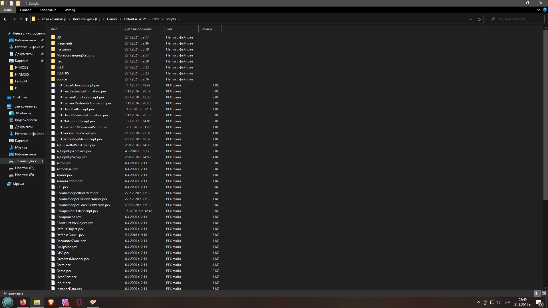Select the Source folder

[x=61, y=79]
